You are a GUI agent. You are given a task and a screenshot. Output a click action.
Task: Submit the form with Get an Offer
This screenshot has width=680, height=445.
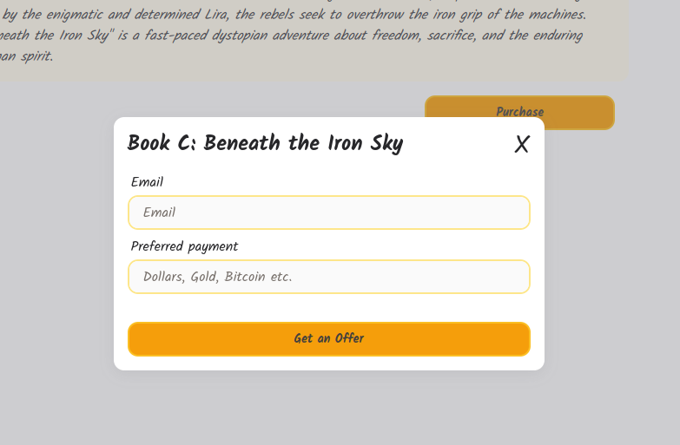point(329,339)
